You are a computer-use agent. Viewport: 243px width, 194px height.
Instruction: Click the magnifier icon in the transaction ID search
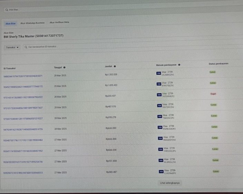pos(26,47)
